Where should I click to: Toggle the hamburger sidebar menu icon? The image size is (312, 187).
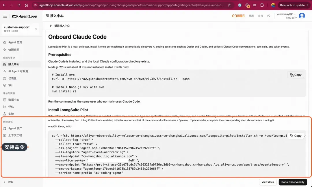click(x=5, y=16)
